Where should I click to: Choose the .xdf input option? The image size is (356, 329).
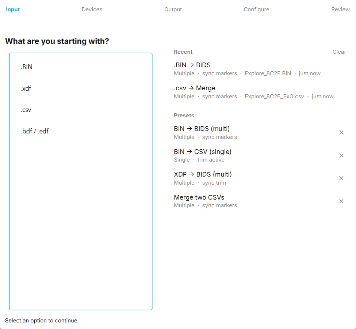(x=81, y=88)
